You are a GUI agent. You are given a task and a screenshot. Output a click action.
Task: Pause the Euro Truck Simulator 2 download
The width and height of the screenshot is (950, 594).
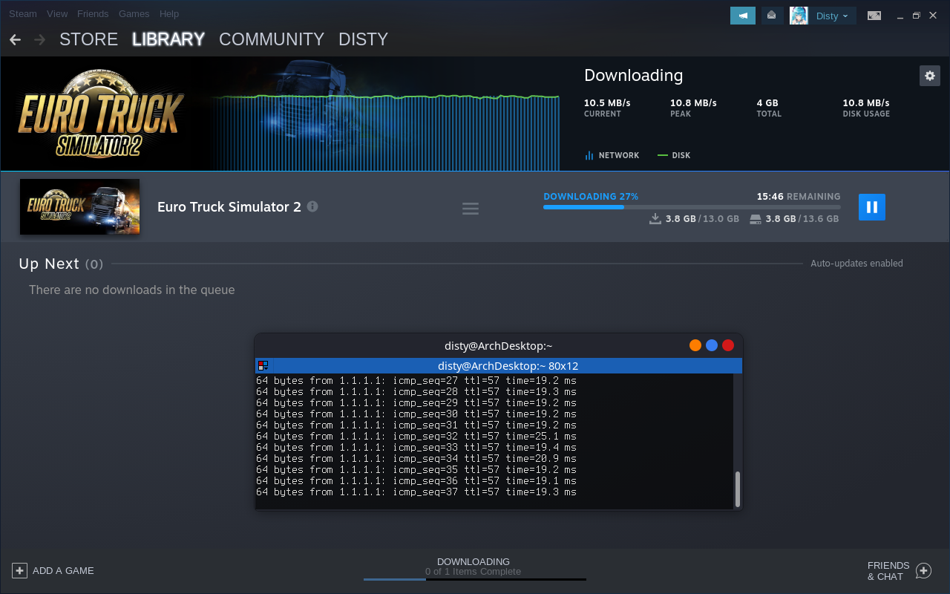click(872, 207)
